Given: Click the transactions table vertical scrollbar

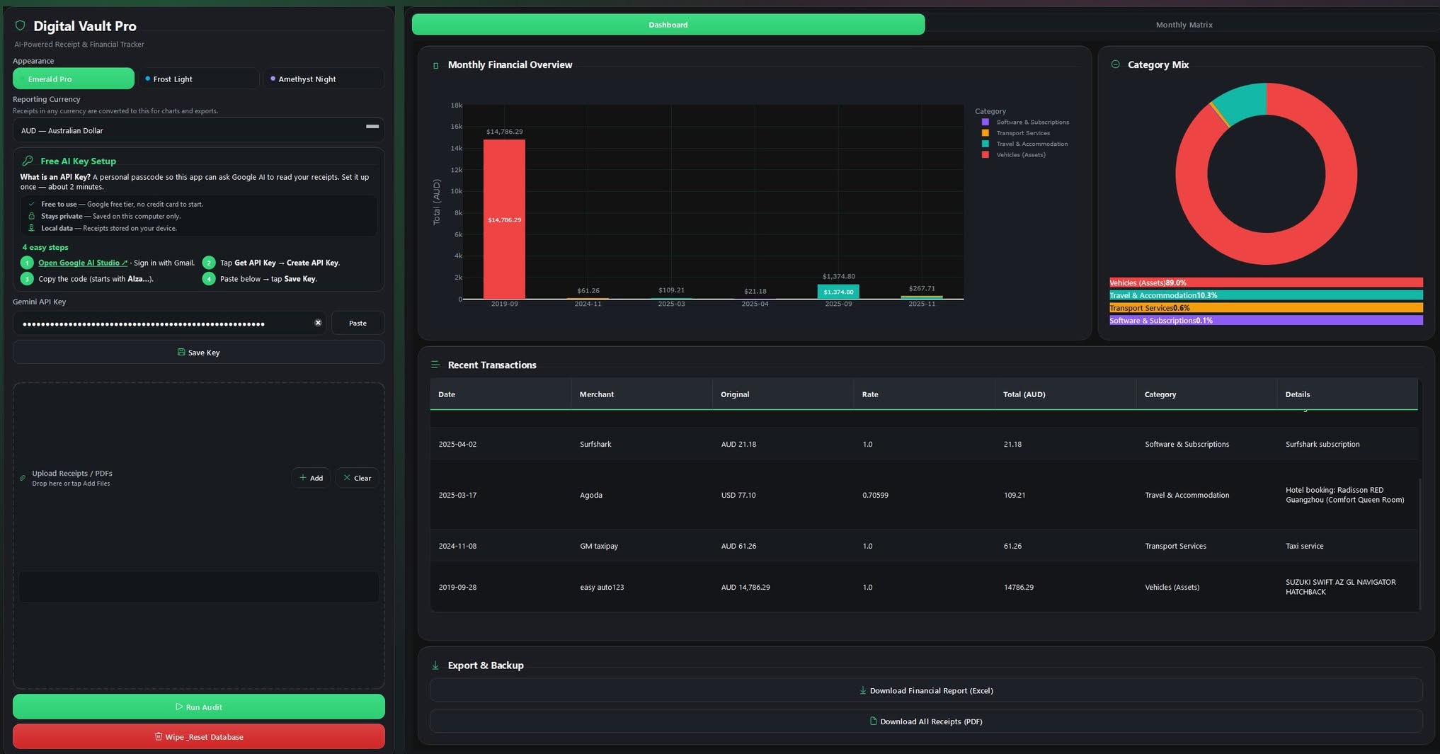Looking at the screenshot, I should [x=1420, y=544].
